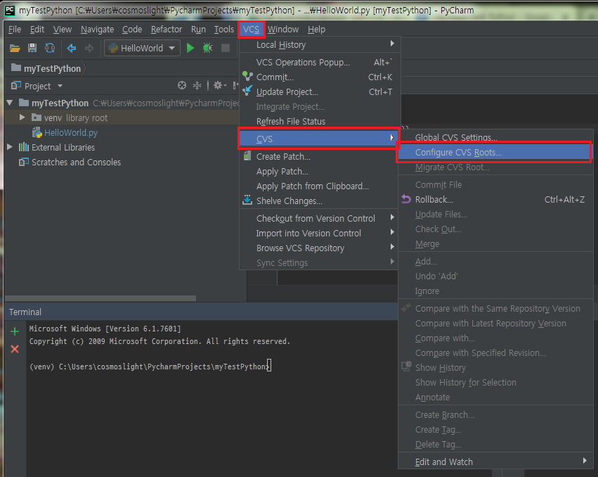Open the View menu
598x477 pixels.
(62, 30)
